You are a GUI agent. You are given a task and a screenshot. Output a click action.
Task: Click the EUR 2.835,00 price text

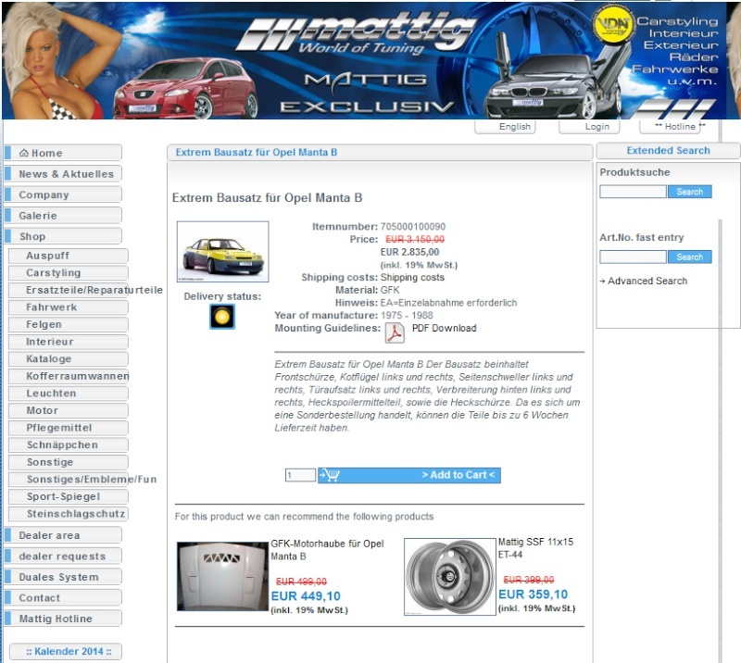pyautogui.click(x=409, y=252)
